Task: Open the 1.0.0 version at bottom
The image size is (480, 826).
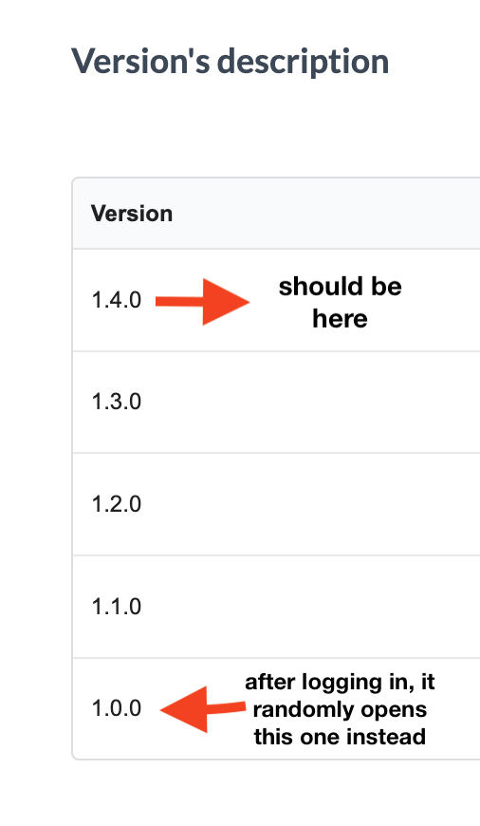Action: (117, 708)
